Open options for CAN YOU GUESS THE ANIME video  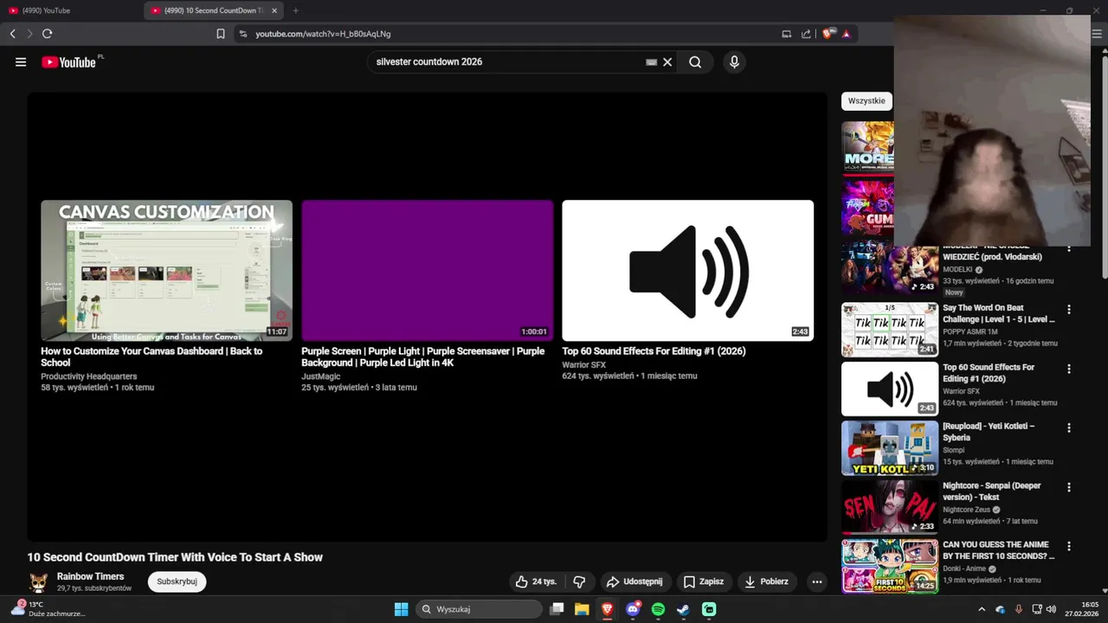coord(1069,546)
